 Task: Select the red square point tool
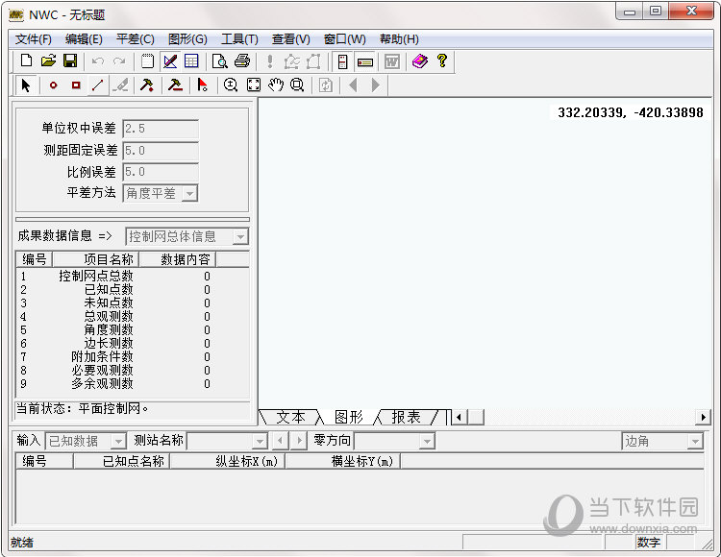tap(76, 85)
